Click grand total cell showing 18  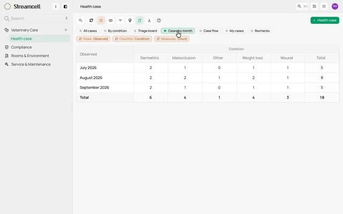pos(322,97)
